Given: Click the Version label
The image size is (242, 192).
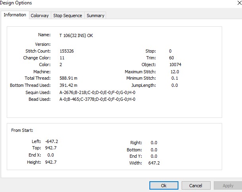Looking at the screenshot, I should click(43, 44).
